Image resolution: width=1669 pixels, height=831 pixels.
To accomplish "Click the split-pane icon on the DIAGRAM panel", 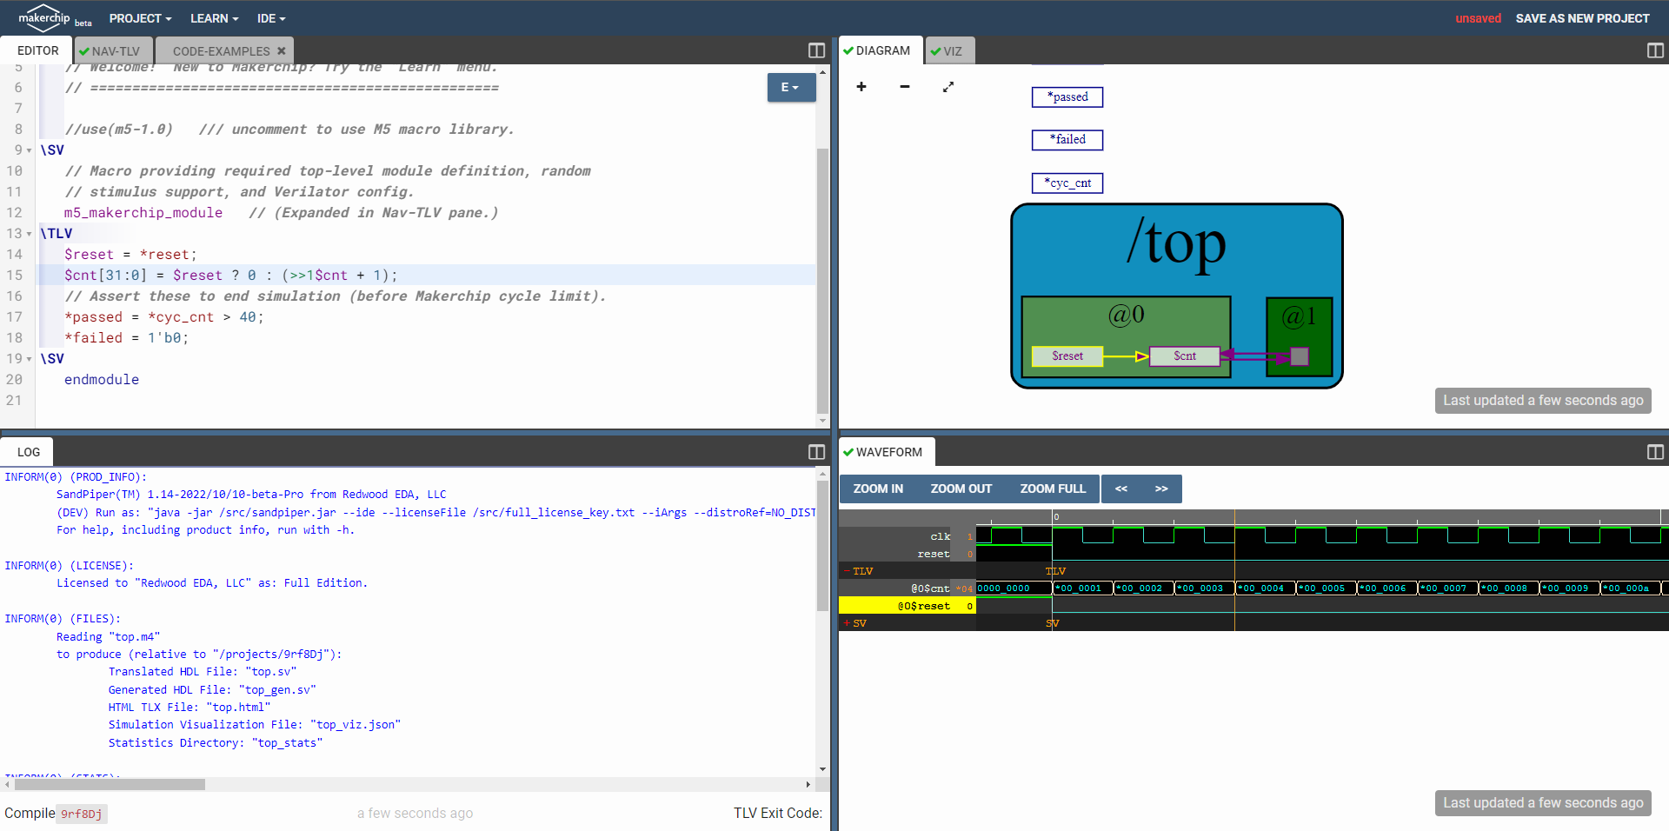I will click(1654, 50).
